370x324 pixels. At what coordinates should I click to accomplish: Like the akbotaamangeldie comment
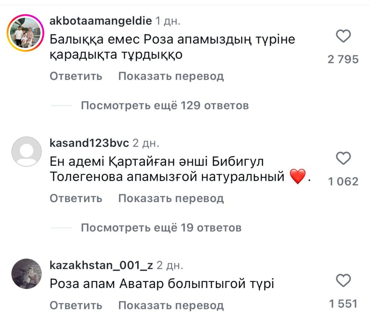(343, 36)
